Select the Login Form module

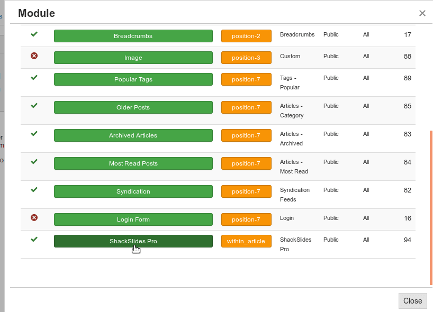tap(133, 219)
